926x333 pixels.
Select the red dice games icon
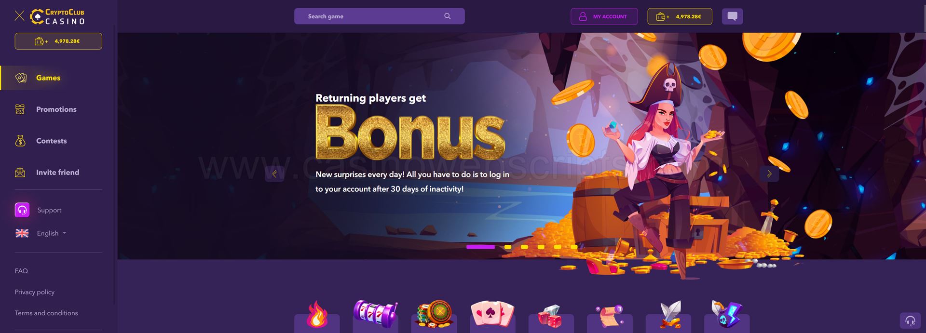click(551, 317)
